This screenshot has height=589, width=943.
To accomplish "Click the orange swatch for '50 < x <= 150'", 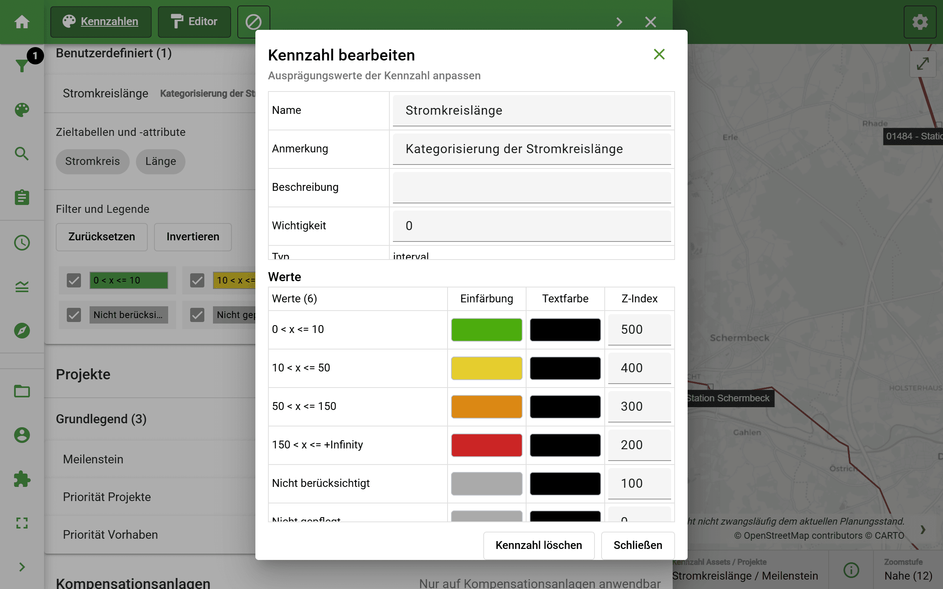I will coord(486,406).
